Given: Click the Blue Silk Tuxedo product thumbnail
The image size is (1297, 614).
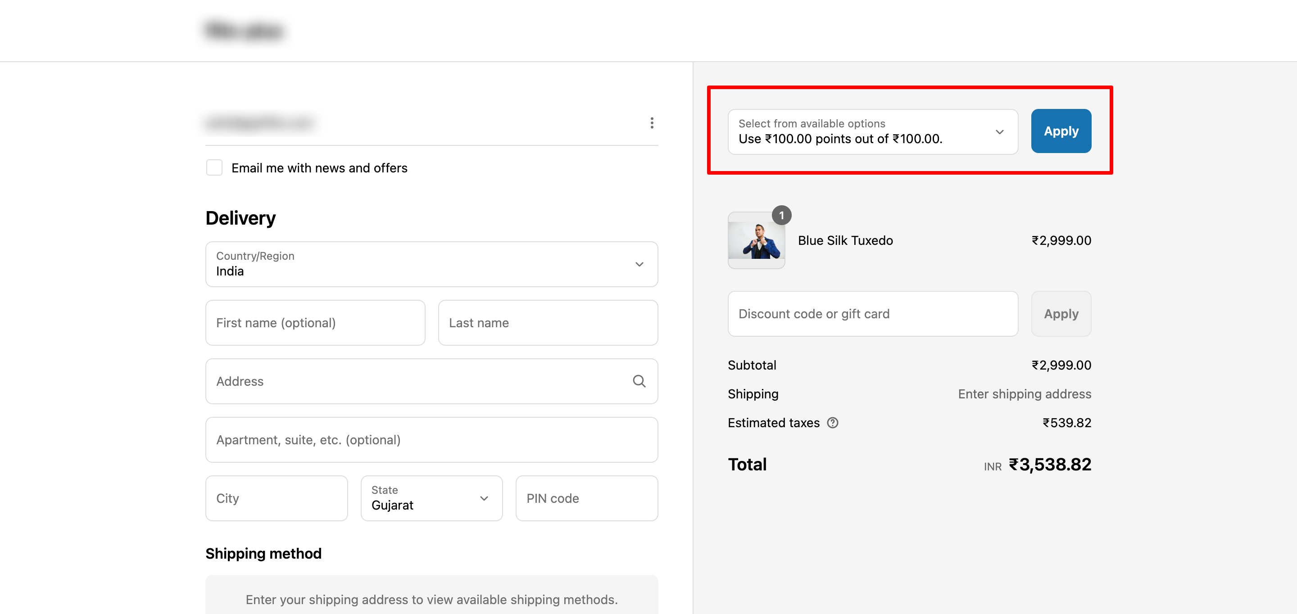Looking at the screenshot, I should tap(756, 241).
